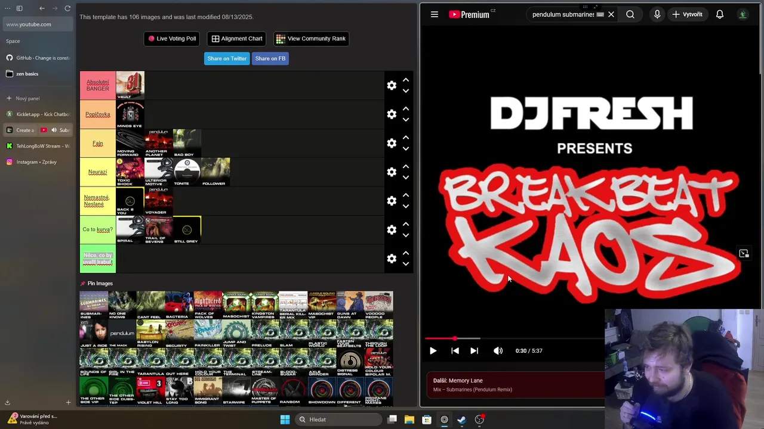Open settings gear for the bottom green tier
Image resolution: width=764 pixels, height=429 pixels.
(x=392, y=259)
